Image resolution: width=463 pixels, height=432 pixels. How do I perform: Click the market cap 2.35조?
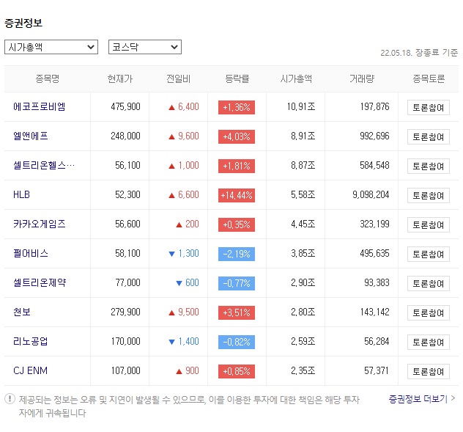pyautogui.click(x=303, y=370)
